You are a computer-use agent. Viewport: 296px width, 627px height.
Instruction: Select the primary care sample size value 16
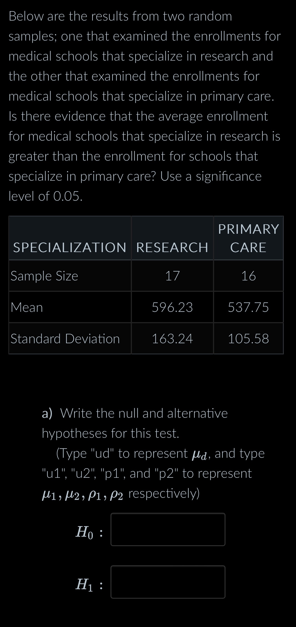pos(248,276)
